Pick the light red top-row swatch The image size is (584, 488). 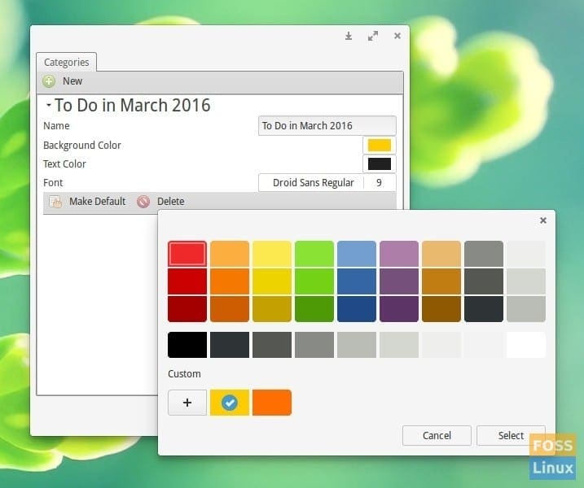187,254
